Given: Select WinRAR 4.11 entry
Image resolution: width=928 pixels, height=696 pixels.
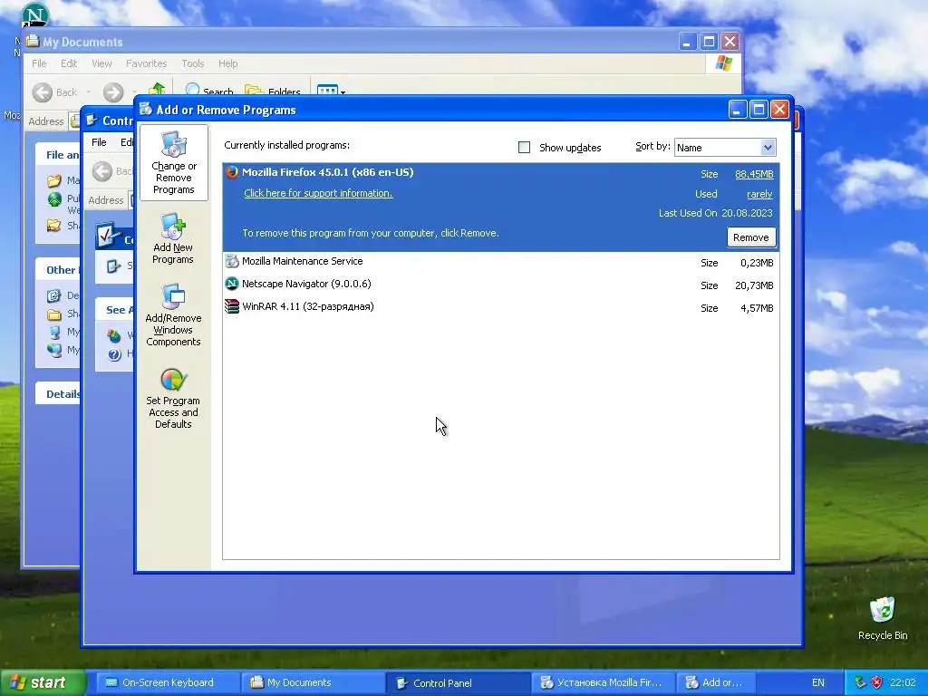Looking at the screenshot, I should (x=500, y=307).
